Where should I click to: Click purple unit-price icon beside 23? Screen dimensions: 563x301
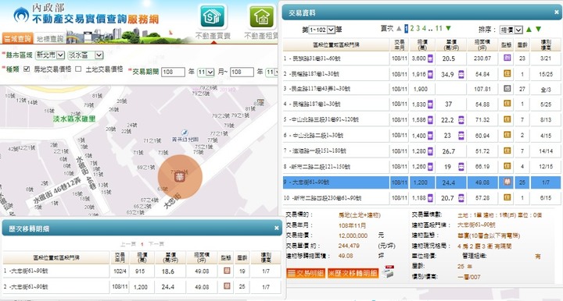click(461, 135)
